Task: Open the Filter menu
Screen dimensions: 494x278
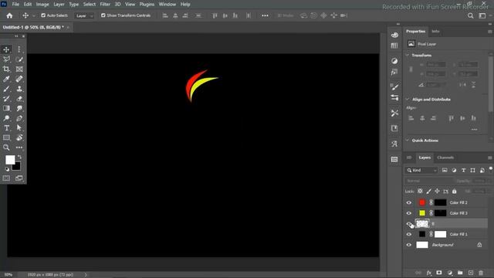Action: pyautogui.click(x=105, y=5)
